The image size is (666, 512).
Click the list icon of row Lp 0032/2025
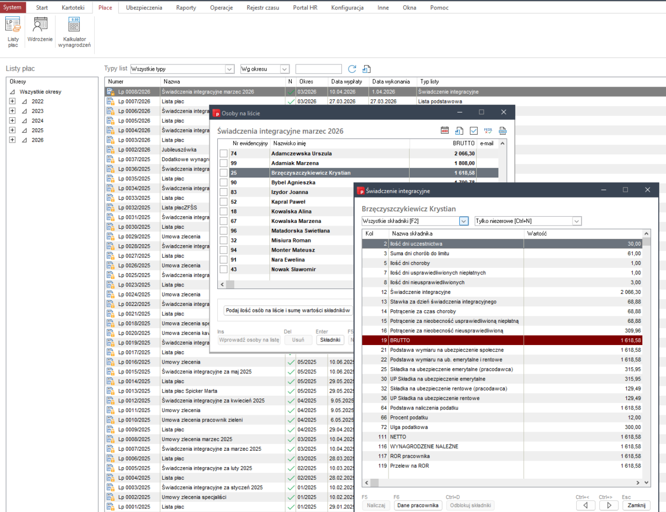(x=111, y=208)
